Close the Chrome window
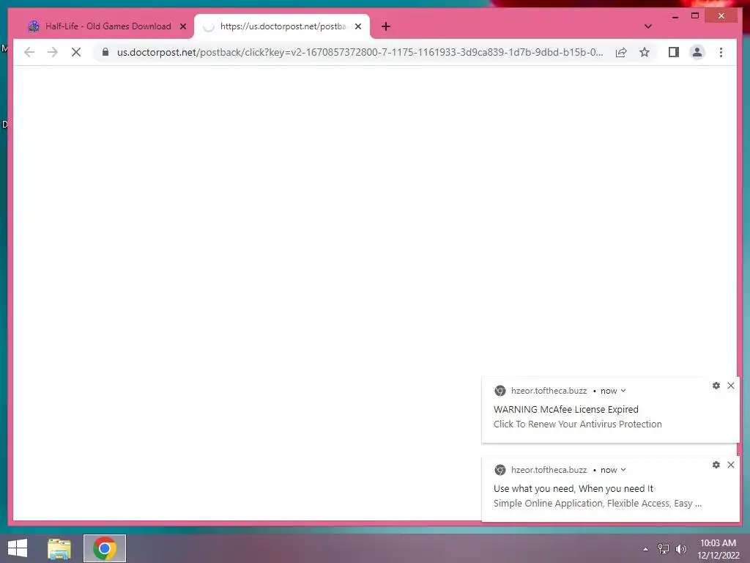 [721, 16]
